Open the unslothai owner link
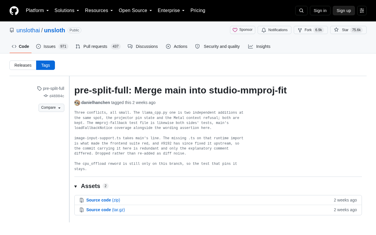Image resolution: width=376 pixels, height=235 pixels. click(28, 30)
